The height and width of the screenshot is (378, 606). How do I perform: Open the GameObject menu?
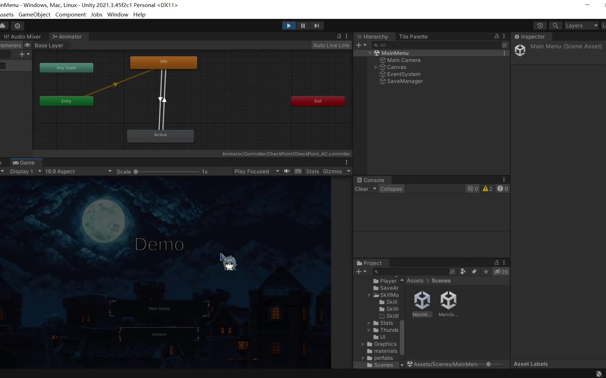(x=34, y=14)
